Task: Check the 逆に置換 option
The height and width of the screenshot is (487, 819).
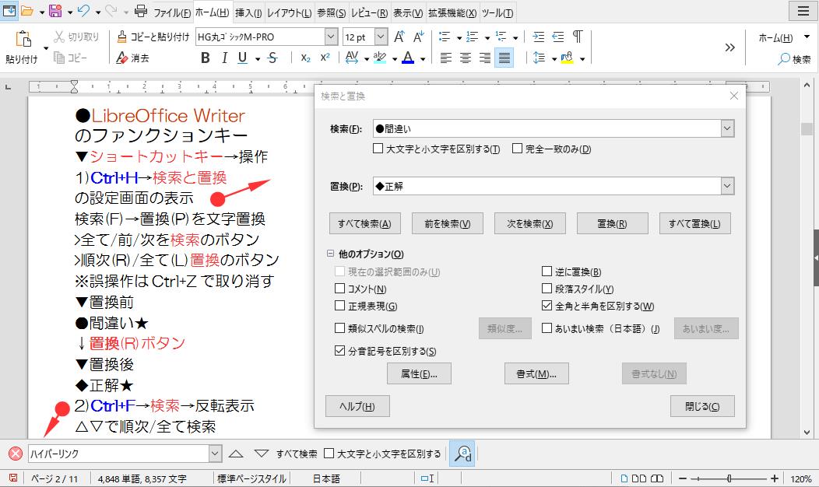Action: pyautogui.click(x=547, y=272)
